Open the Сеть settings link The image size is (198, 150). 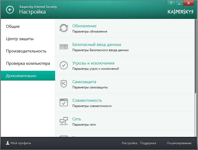pyautogui.click(x=77, y=119)
